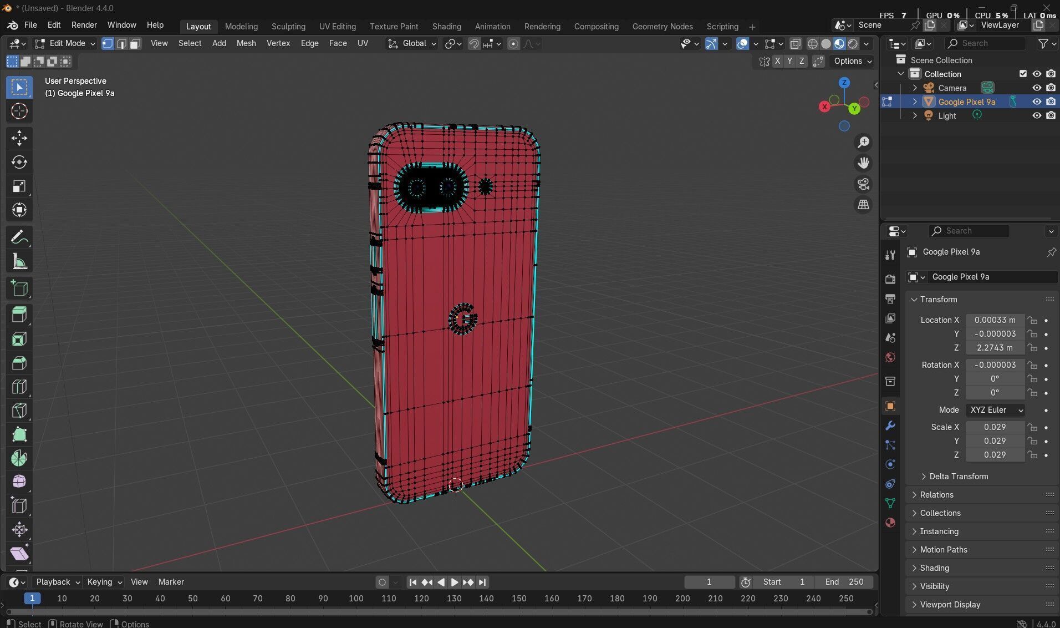The height and width of the screenshot is (628, 1060).
Task: Select the Annotate tool
Action: [x=19, y=237]
